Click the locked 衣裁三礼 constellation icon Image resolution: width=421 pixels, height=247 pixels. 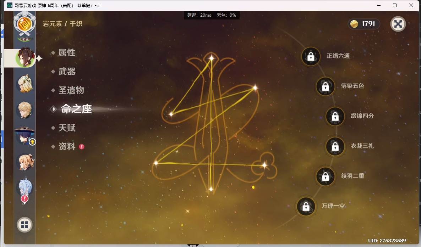335,146
